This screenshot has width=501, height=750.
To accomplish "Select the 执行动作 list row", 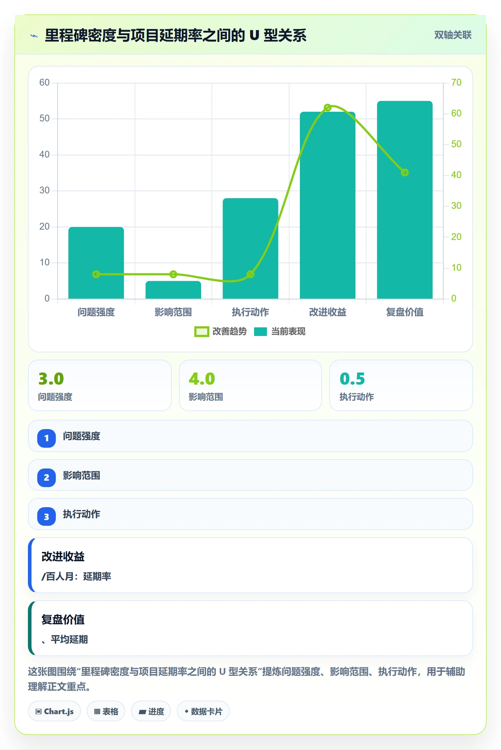I will 250,514.
